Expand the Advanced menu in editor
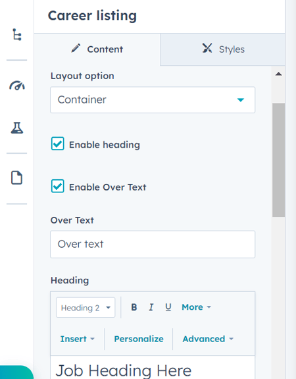296x379 pixels. [x=208, y=339]
